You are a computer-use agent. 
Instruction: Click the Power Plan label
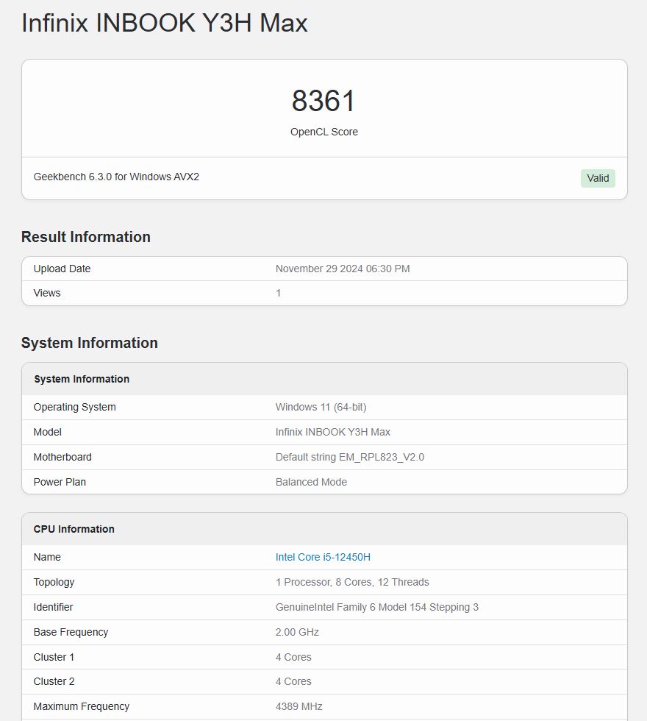(x=60, y=482)
